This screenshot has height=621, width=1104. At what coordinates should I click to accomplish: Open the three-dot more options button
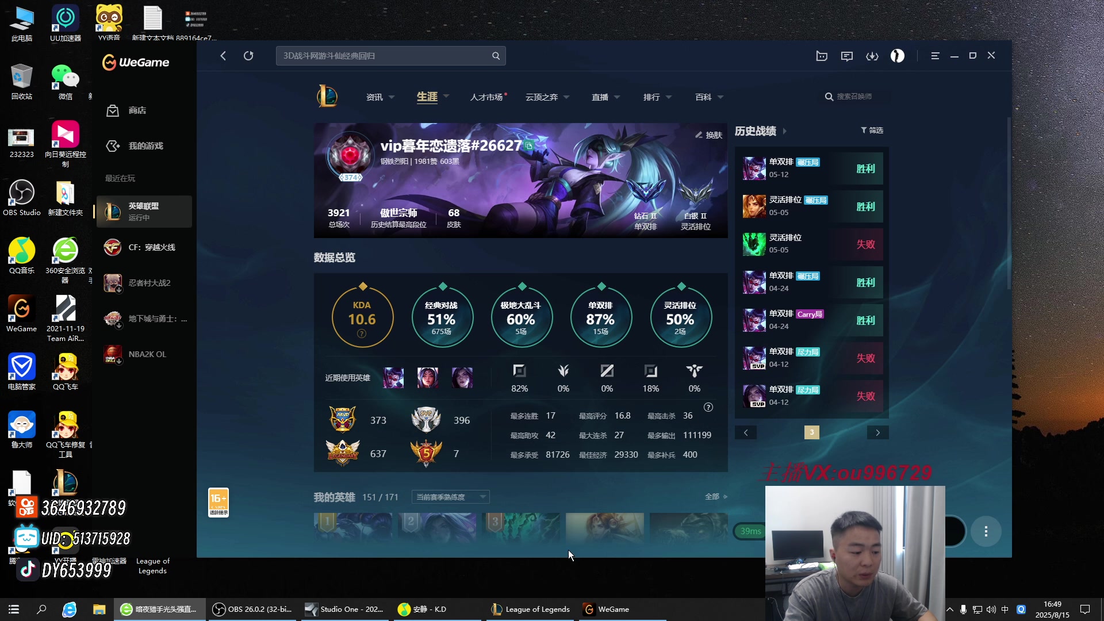[x=986, y=531]
